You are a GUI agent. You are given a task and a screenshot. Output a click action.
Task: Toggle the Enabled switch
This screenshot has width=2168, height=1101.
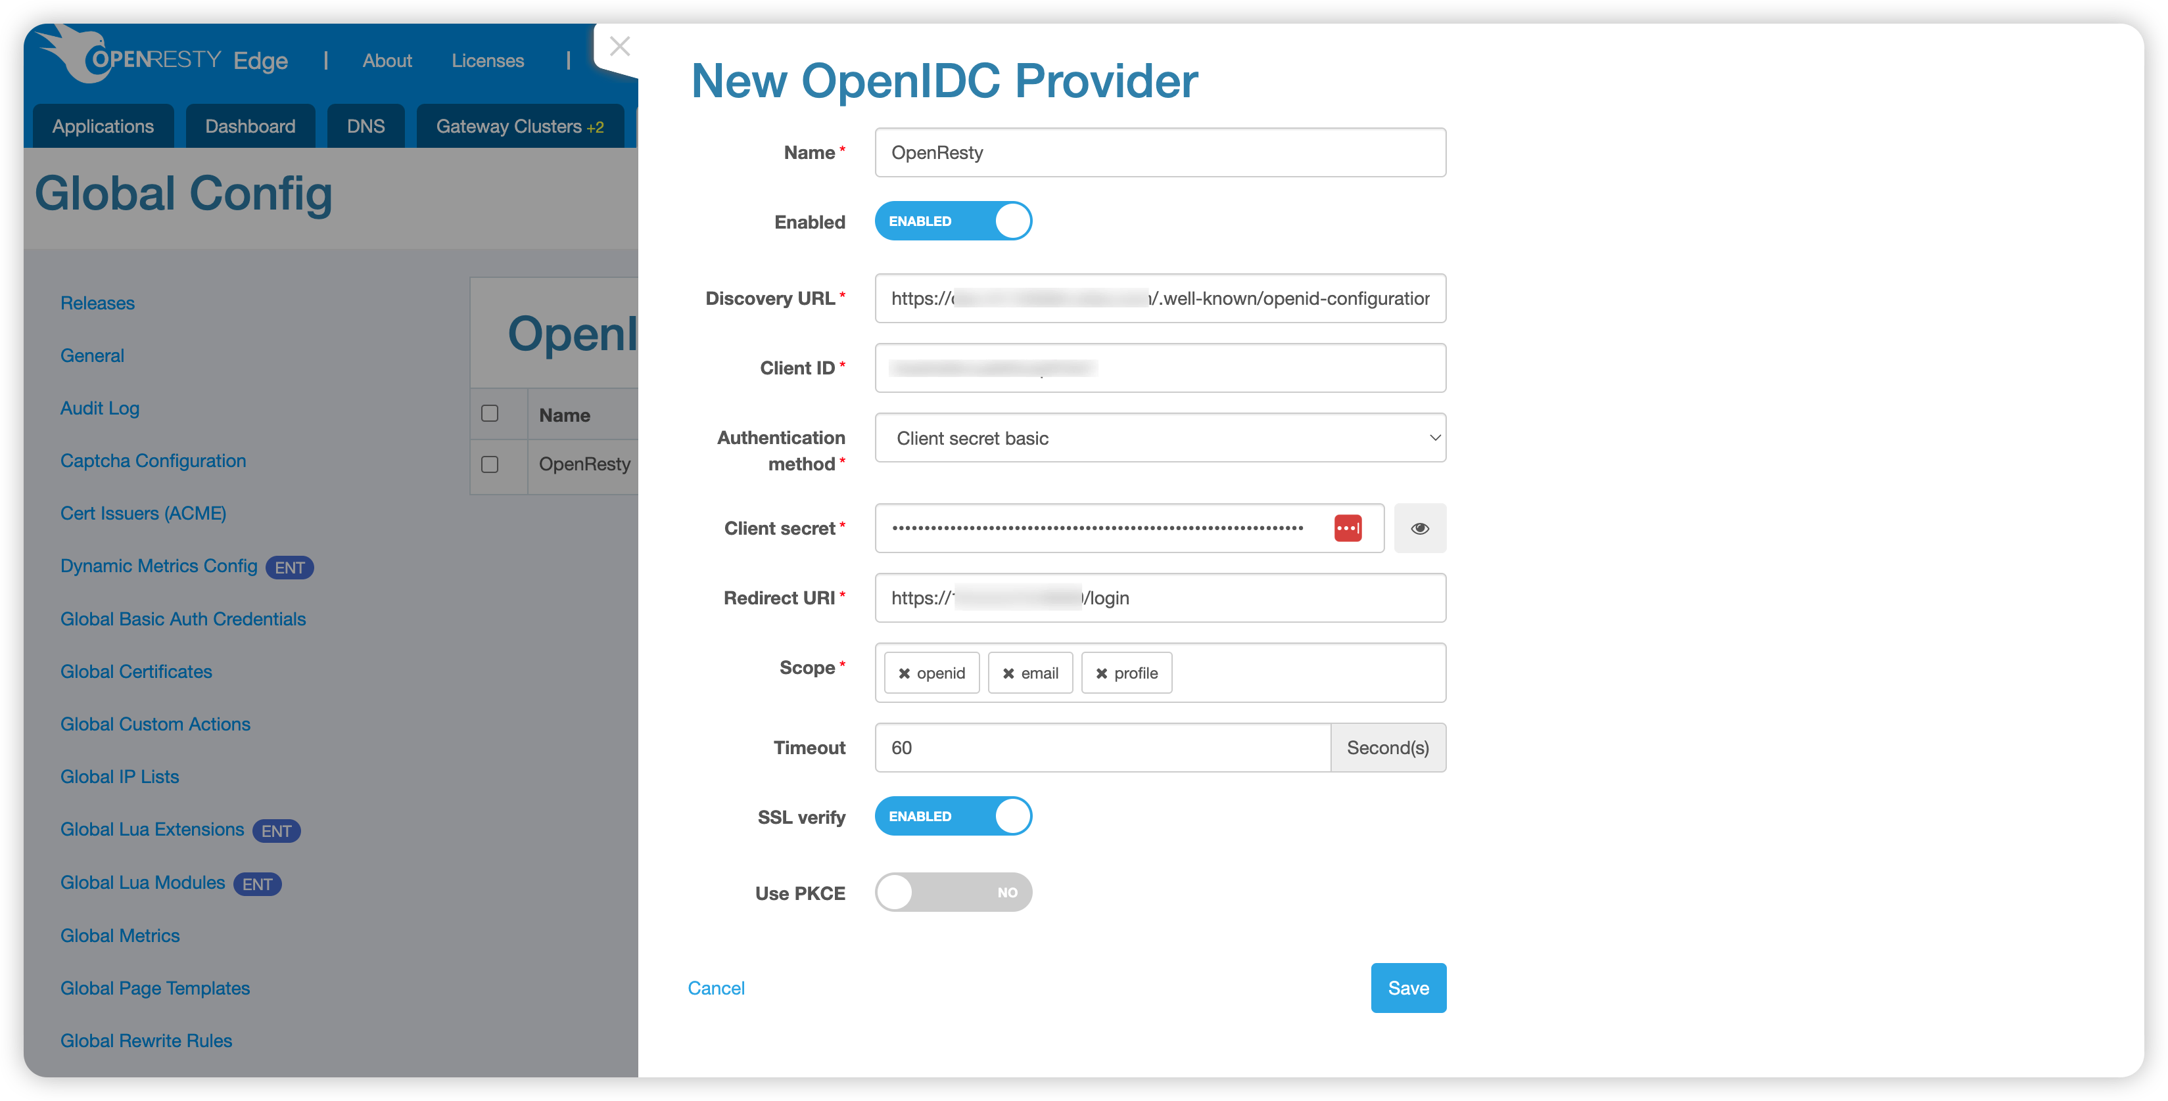coord(953,221)
